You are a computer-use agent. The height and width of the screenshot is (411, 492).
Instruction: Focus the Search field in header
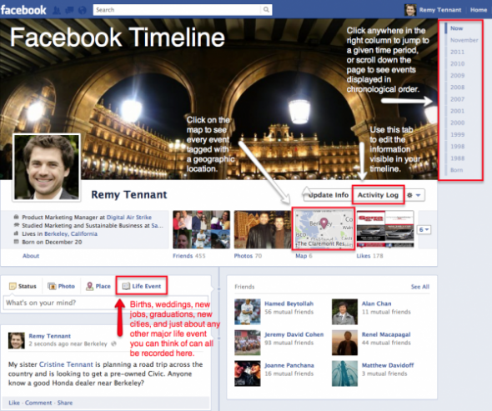(x=178, y=10)
